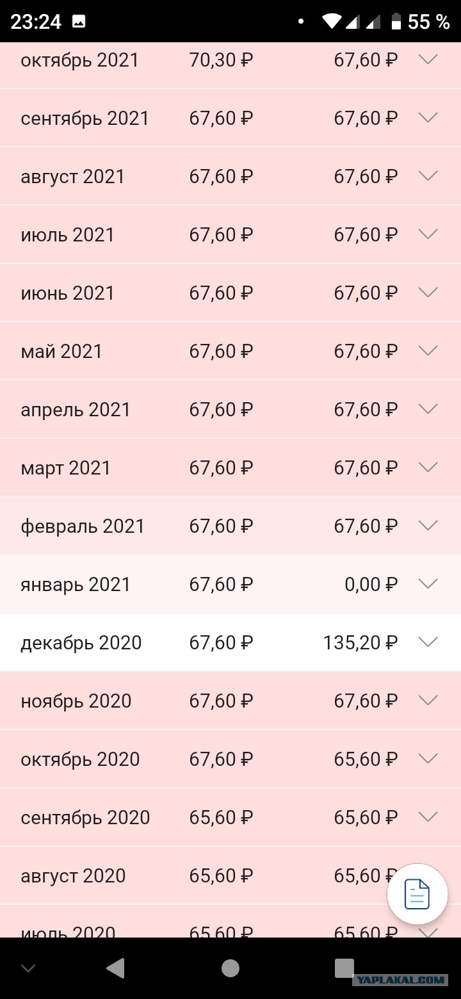The height and width of the screenshot is (999, 461).
Task: Tap the Wi-Fi icon in status bar
Action: [332, 22]
